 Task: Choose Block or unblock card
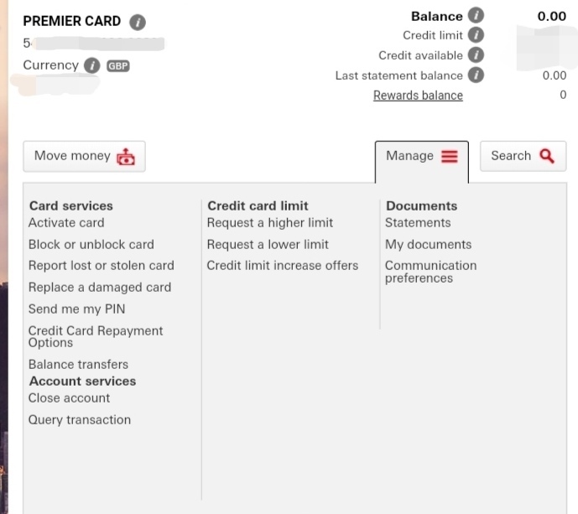click(x=91, y=245)
